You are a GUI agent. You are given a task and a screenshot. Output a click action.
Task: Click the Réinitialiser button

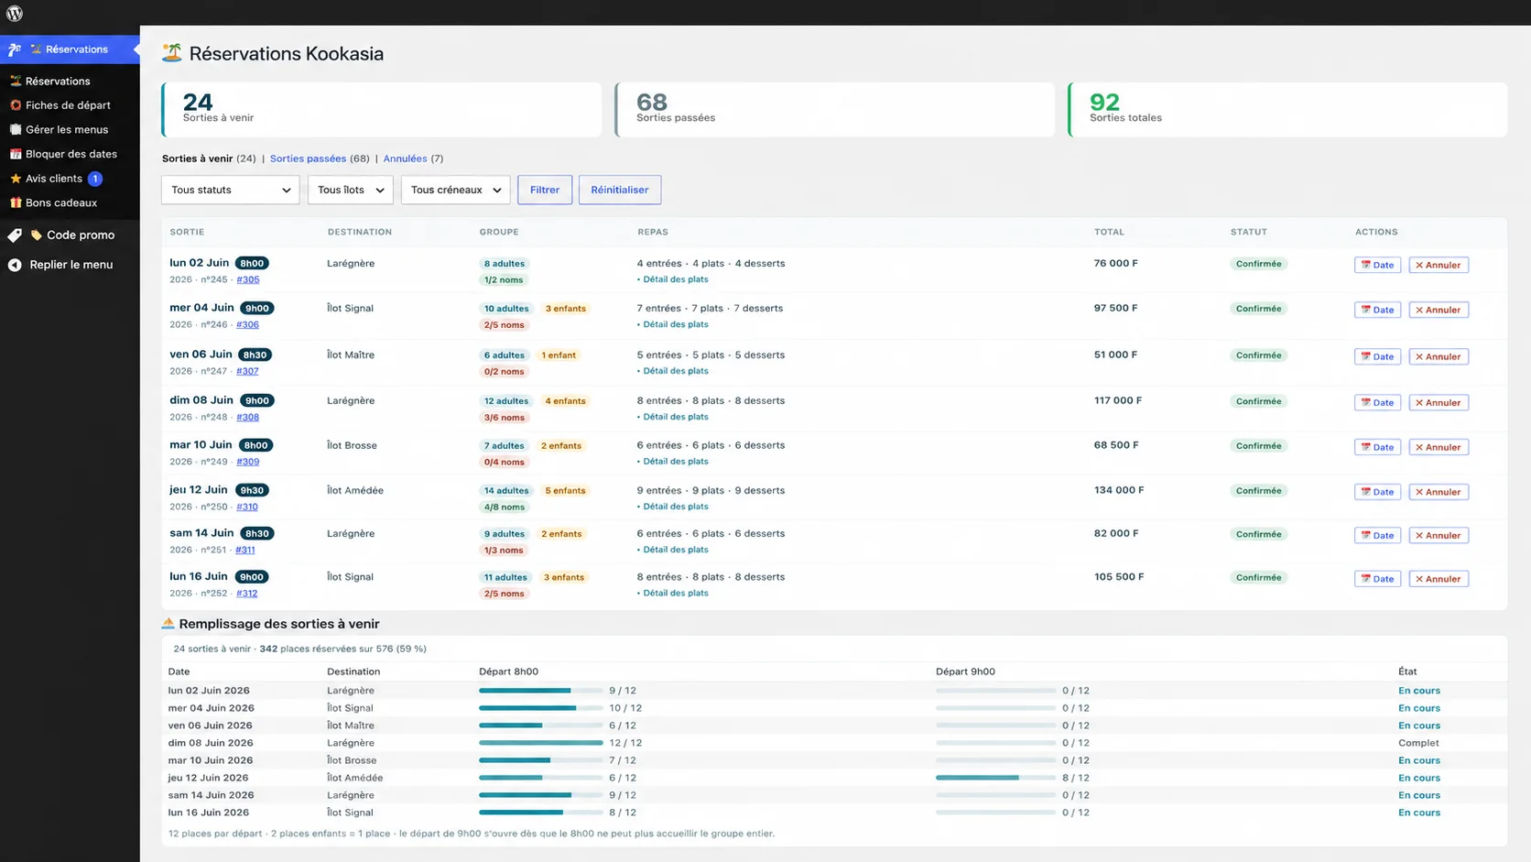coord(620,190)
